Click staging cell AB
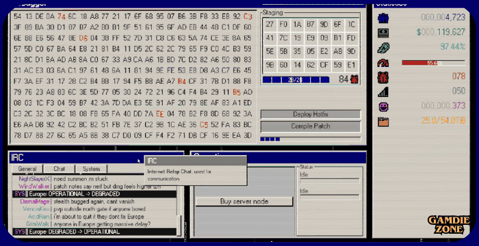The image size is (479, 246). click(337, 52)
